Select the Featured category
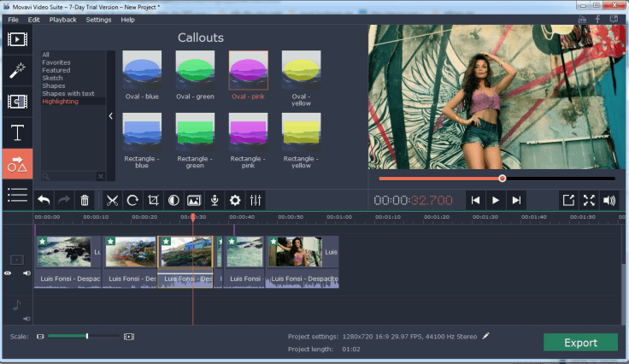 coord(56,70)
